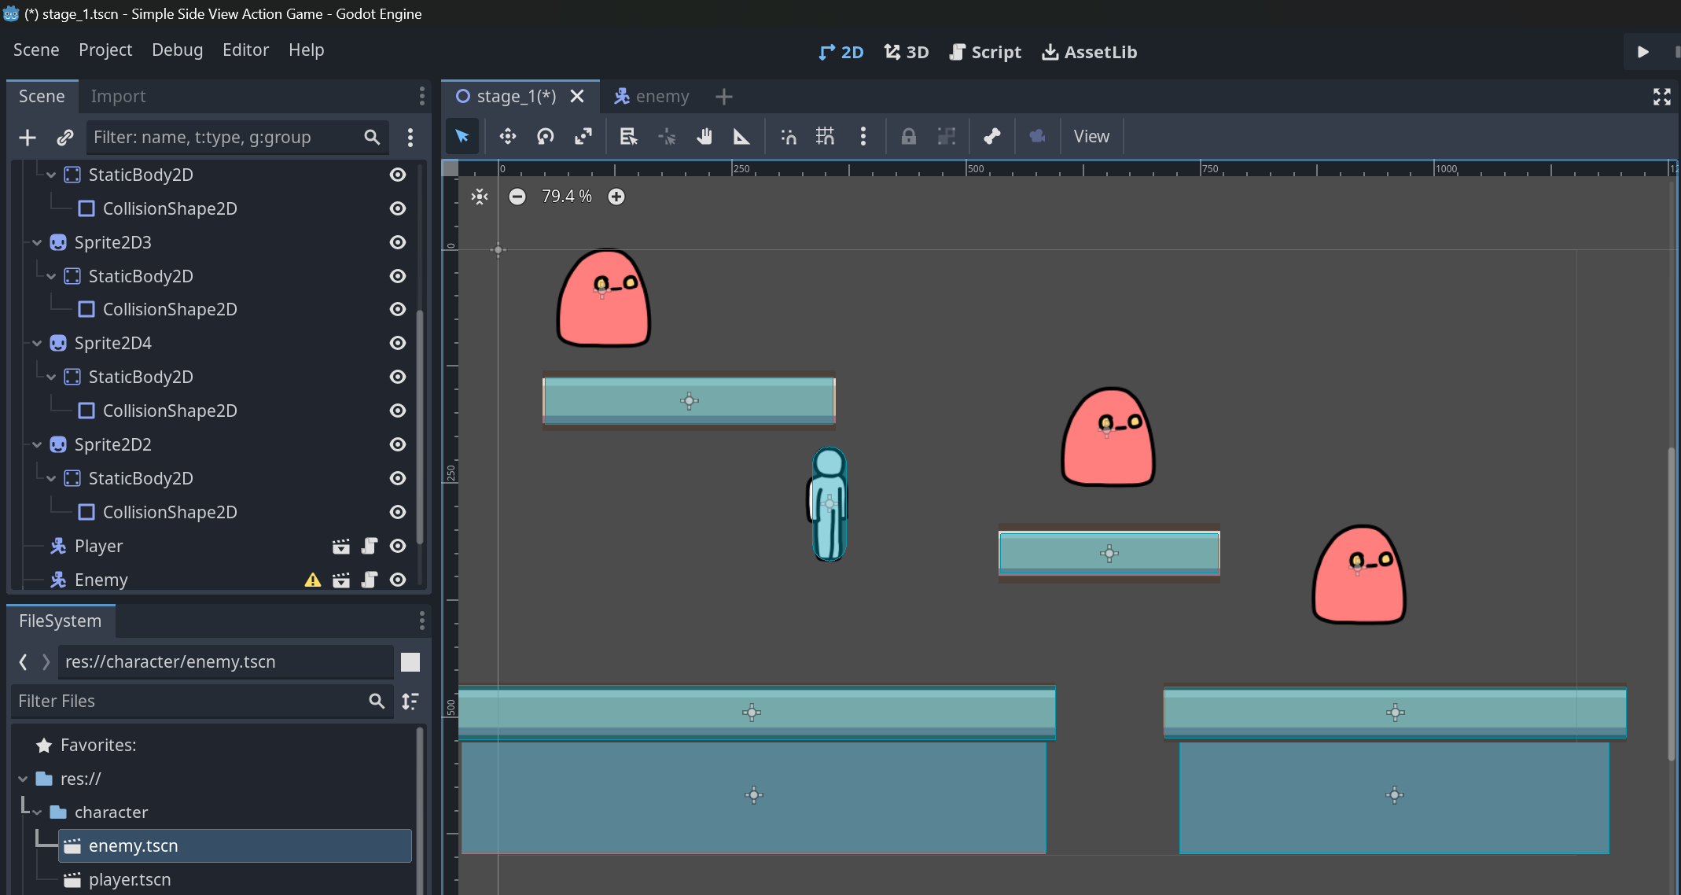This screenshot has height=895, width=1681.
Task: Collapse the res:// root folder
Action: 23,779
